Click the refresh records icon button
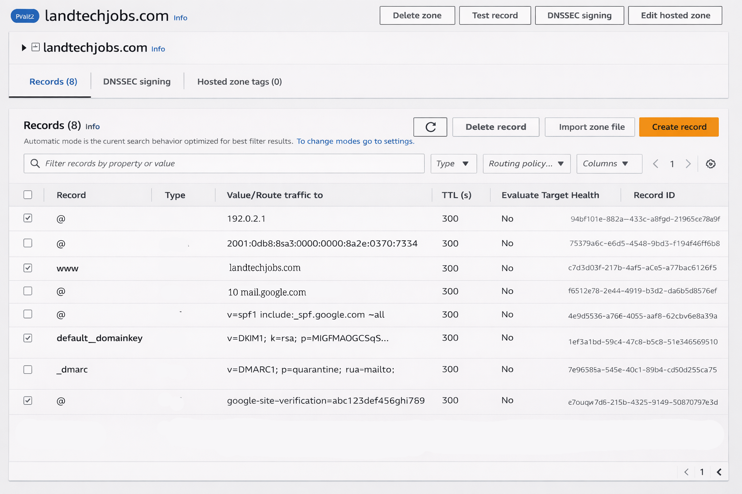The height and width of the screenshot is (494, 742). pyautogui.click(x=430, y=127)
